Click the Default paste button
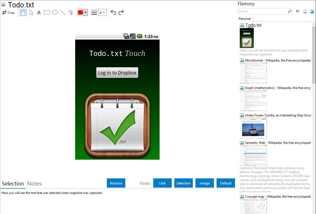 coord(226,183)
